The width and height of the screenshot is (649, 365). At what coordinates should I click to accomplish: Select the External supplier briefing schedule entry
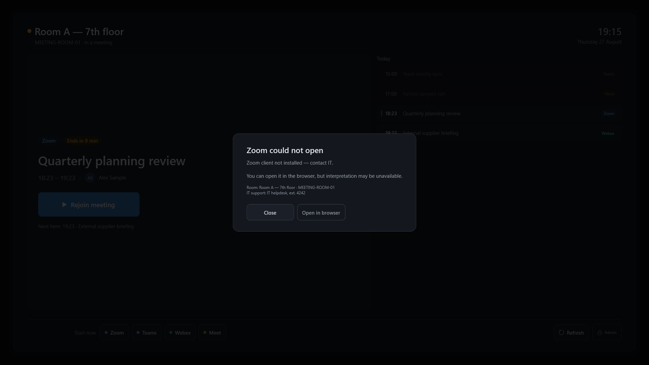tap(499, 133)
